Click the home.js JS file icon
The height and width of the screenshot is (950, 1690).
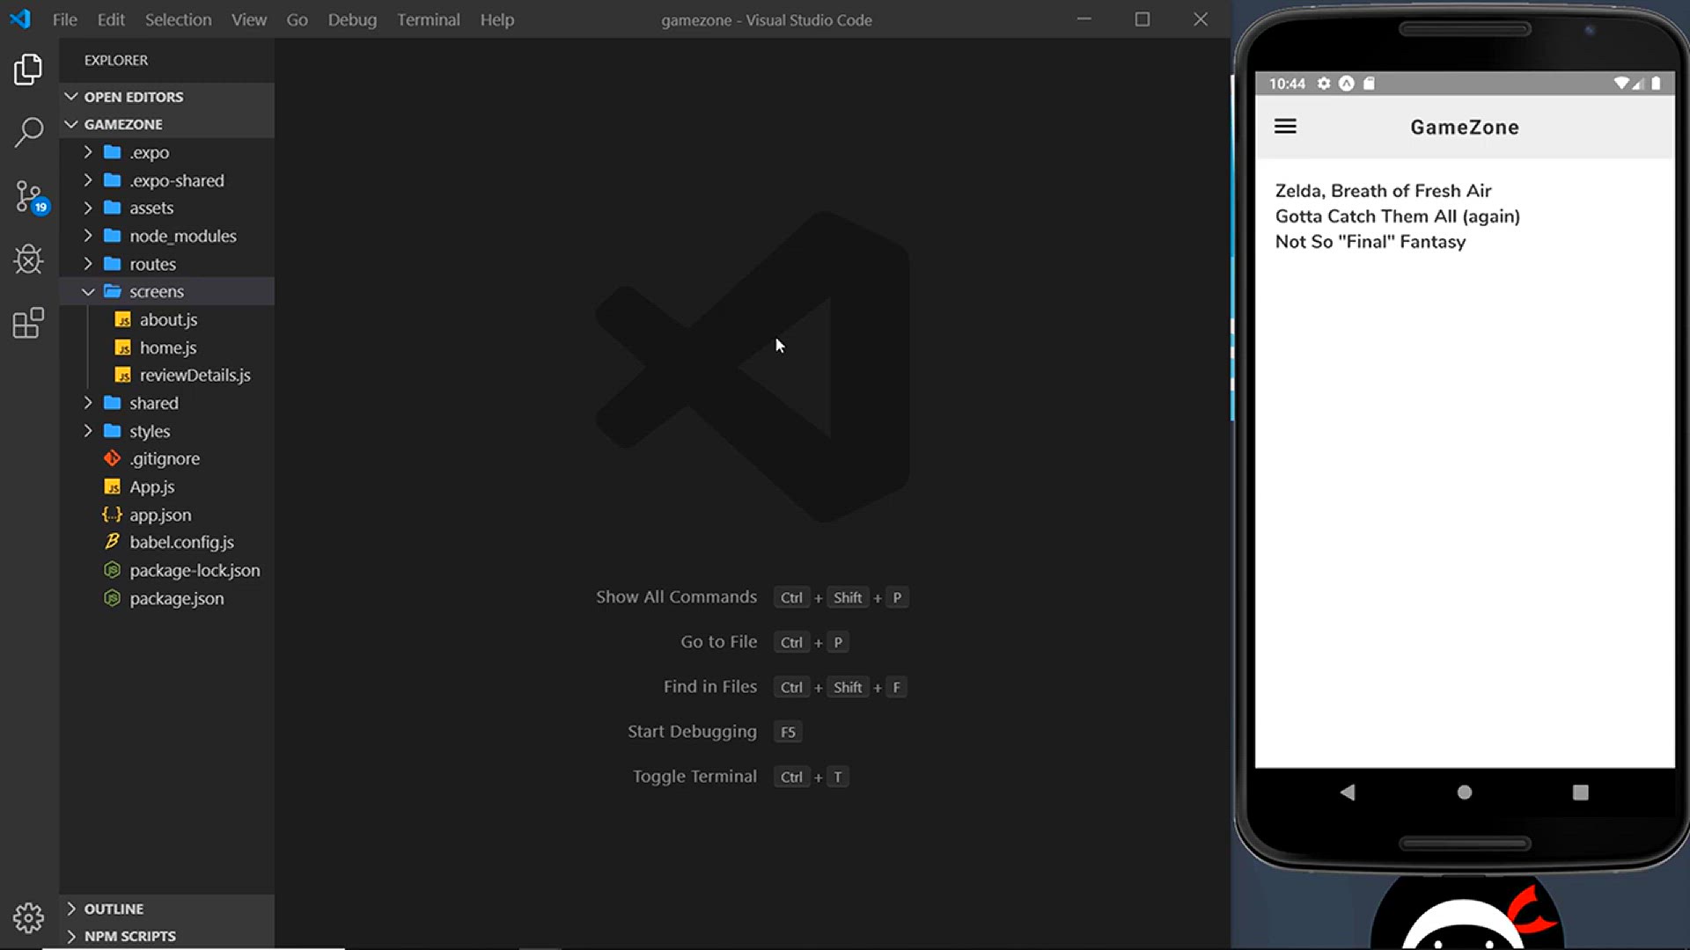point(123,347)
